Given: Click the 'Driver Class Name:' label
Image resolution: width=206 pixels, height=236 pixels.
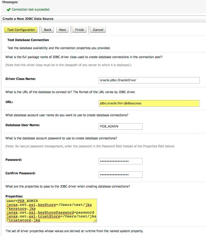Looking at the screenshot, I should pyautogui.click(x=21, y=79).
